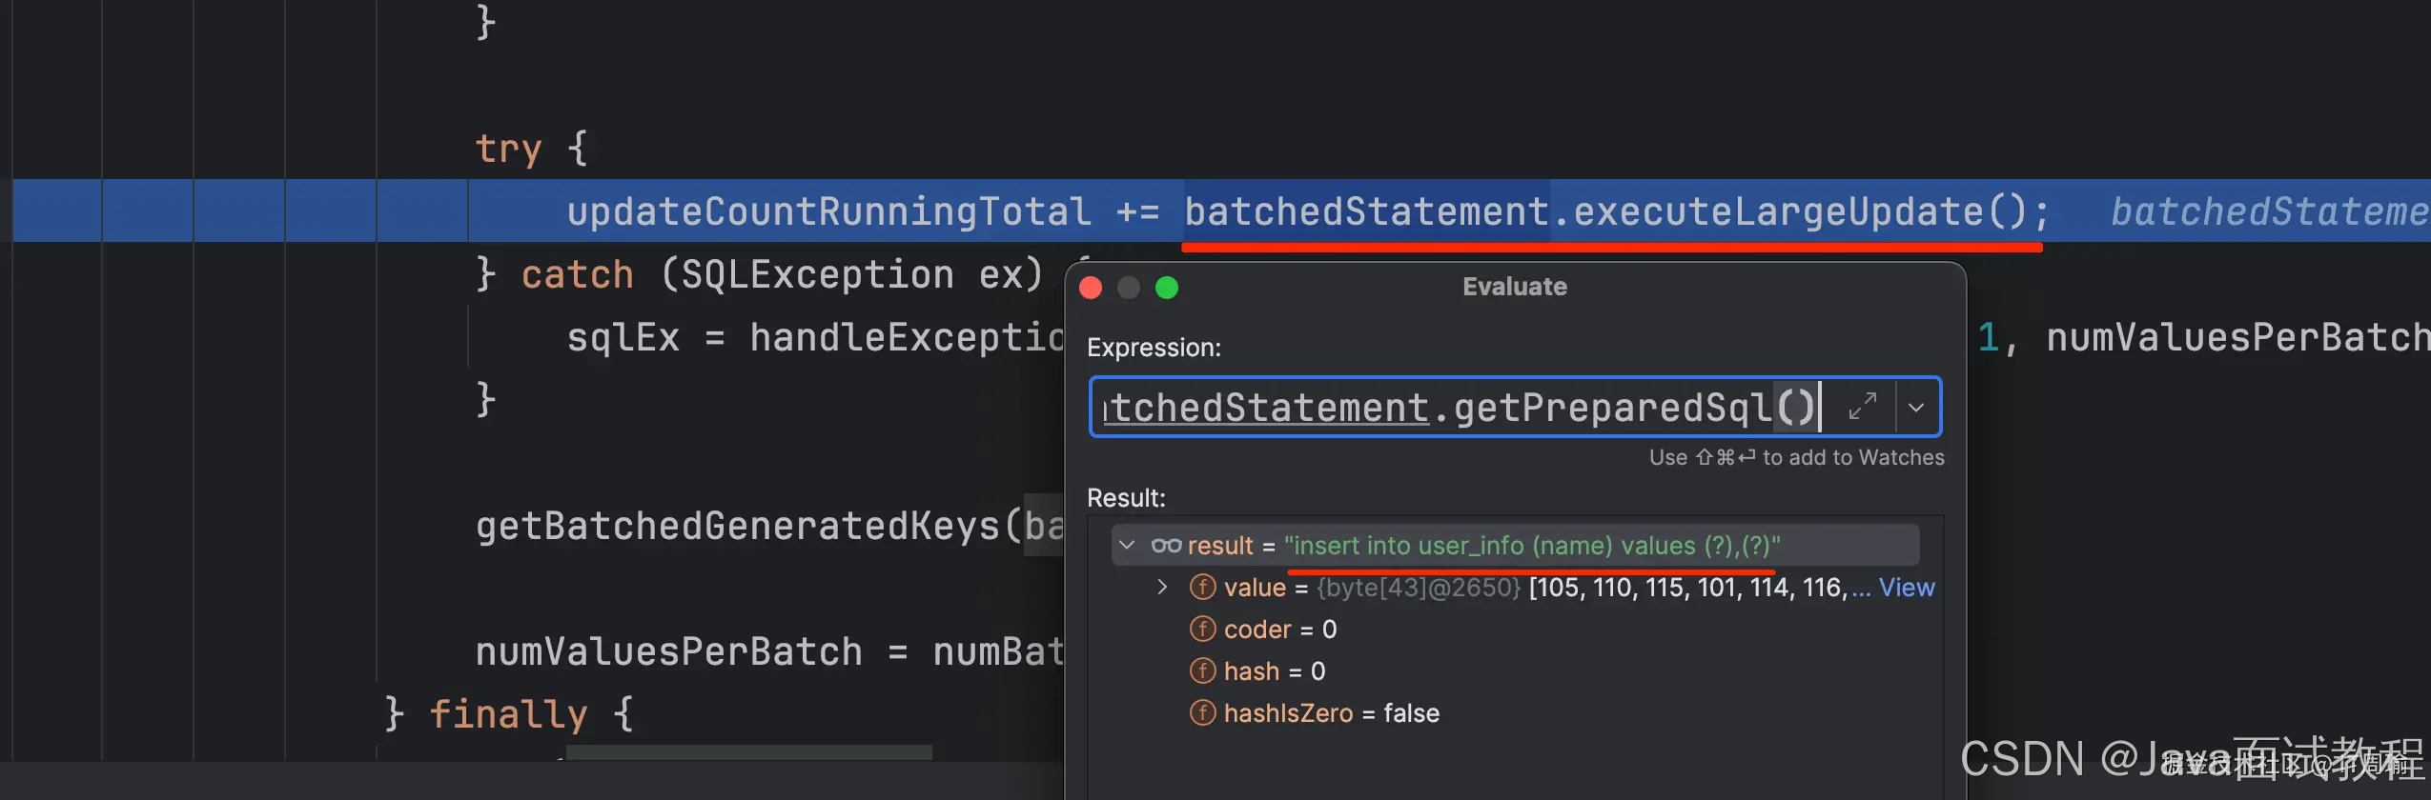Click the field icon next to hash
The width and height of the screenshot is (2431, 800).
1203,670
